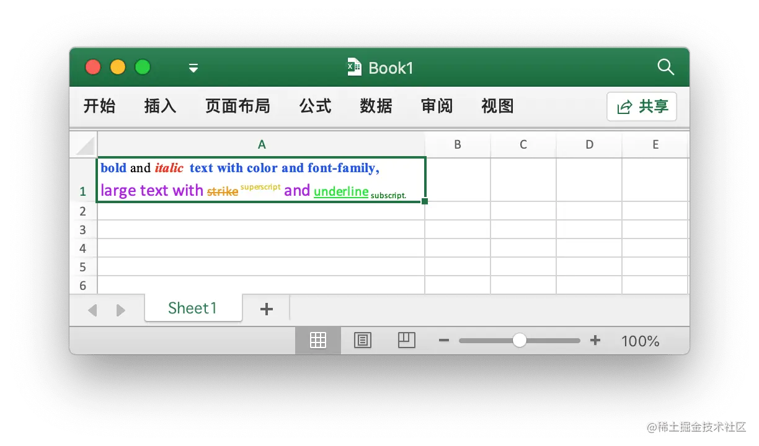Select all cells via corner triangle
Image resolution: width=759 pixels, height=446 pixels.
click(x=84, y=145)
